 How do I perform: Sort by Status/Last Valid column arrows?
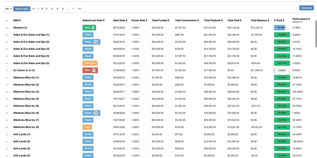coord(104,20)
